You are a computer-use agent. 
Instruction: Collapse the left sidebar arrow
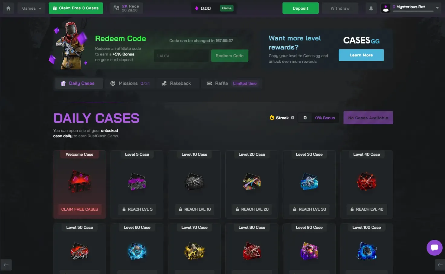(x=6, y=265)
